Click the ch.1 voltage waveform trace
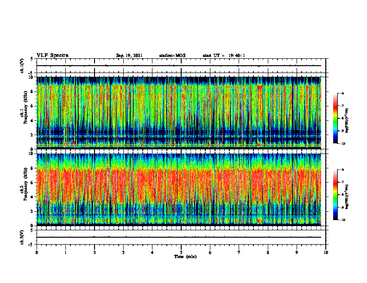This screenshot has width=367, height=283. click(x=179, y=66)
